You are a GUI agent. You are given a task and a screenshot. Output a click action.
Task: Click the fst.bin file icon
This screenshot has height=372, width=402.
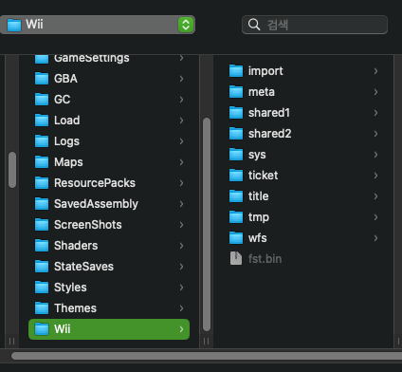(236, 259)
